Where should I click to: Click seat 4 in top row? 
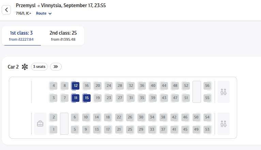click(x=53, y=86)
